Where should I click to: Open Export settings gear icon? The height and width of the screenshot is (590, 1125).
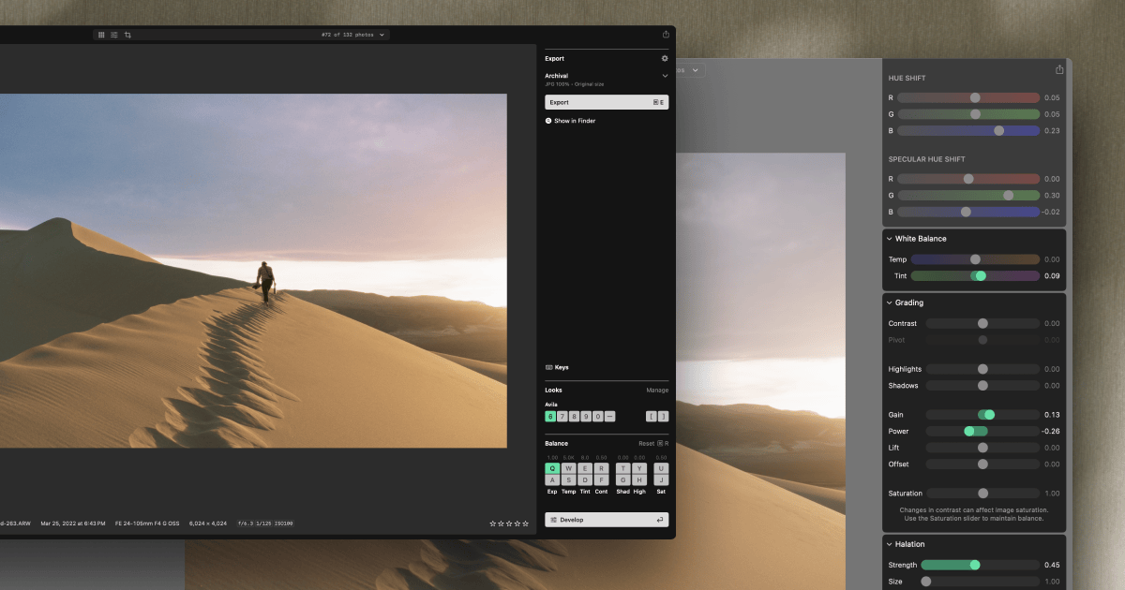point(665,58)
